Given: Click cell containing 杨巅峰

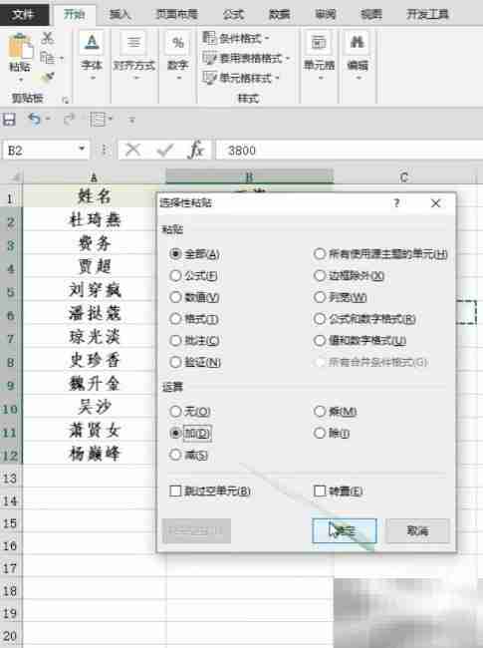Looking at the screenshot, I should tap(95, 454).
